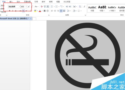Click character border A icon

pos(48,6)
